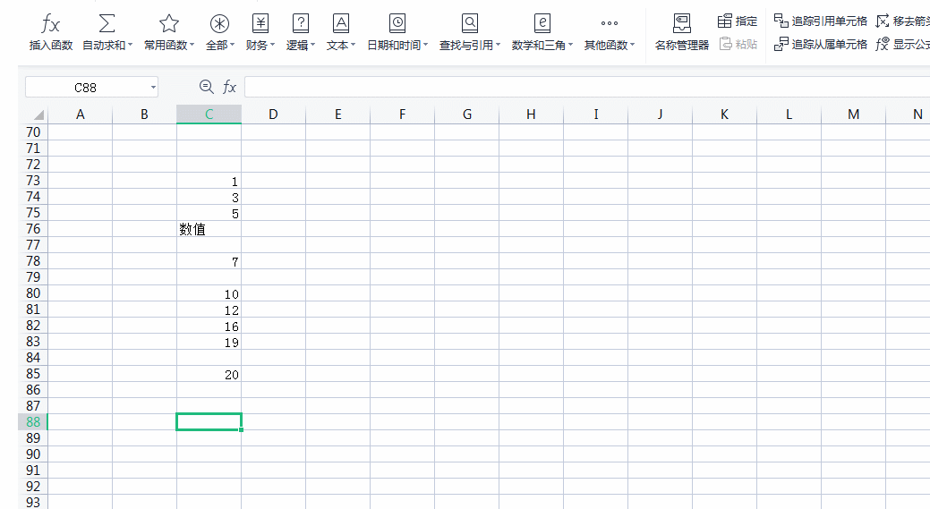Expand the All (全部) dropdown arrow

pyautogui.click(x=233, y=45)
